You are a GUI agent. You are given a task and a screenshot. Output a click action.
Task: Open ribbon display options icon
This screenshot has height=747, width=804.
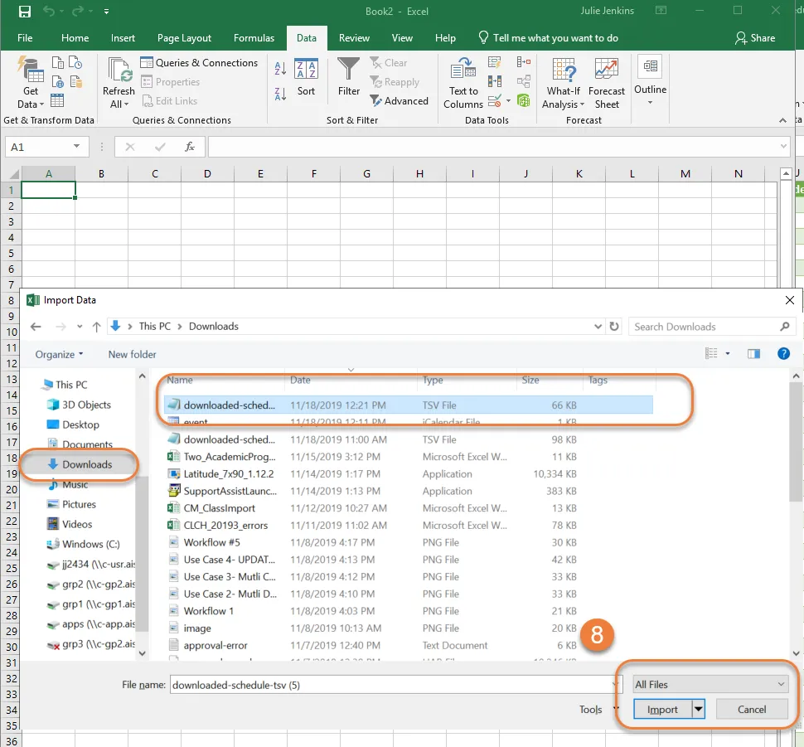661,10
